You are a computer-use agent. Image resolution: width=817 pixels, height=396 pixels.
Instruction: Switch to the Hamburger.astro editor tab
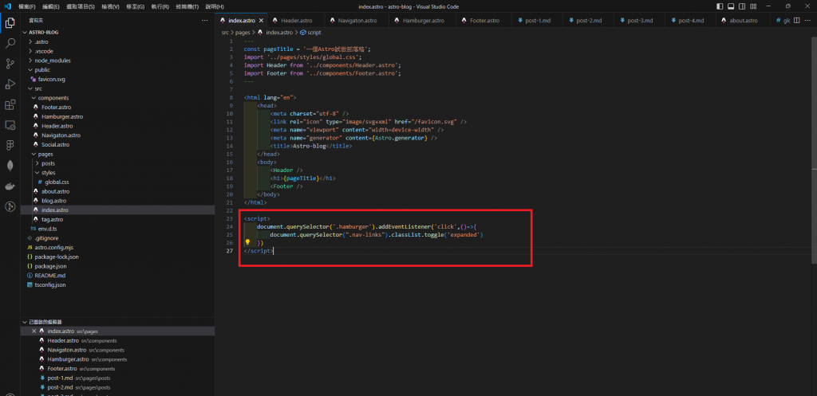point(423,20)
